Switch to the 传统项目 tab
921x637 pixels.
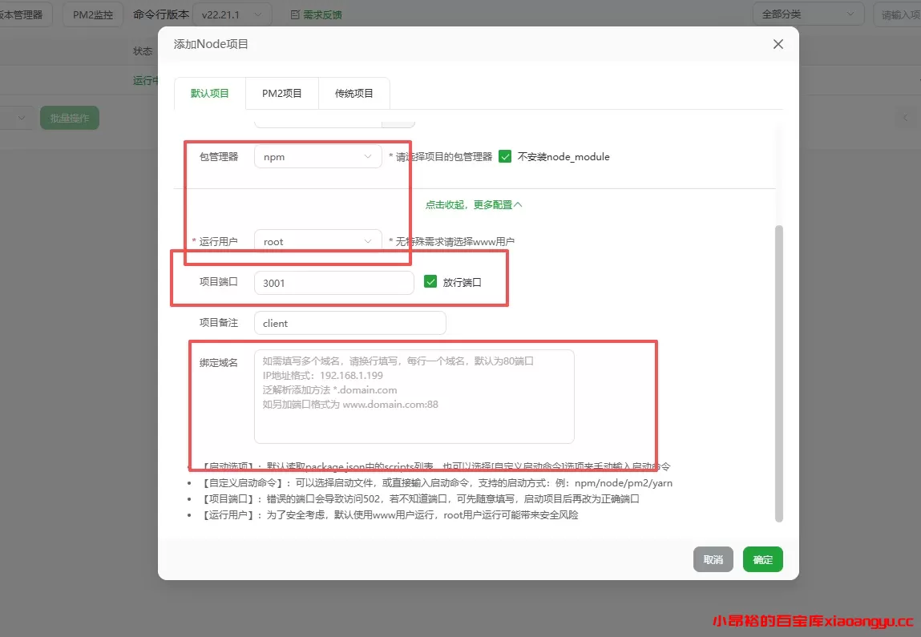354,93
